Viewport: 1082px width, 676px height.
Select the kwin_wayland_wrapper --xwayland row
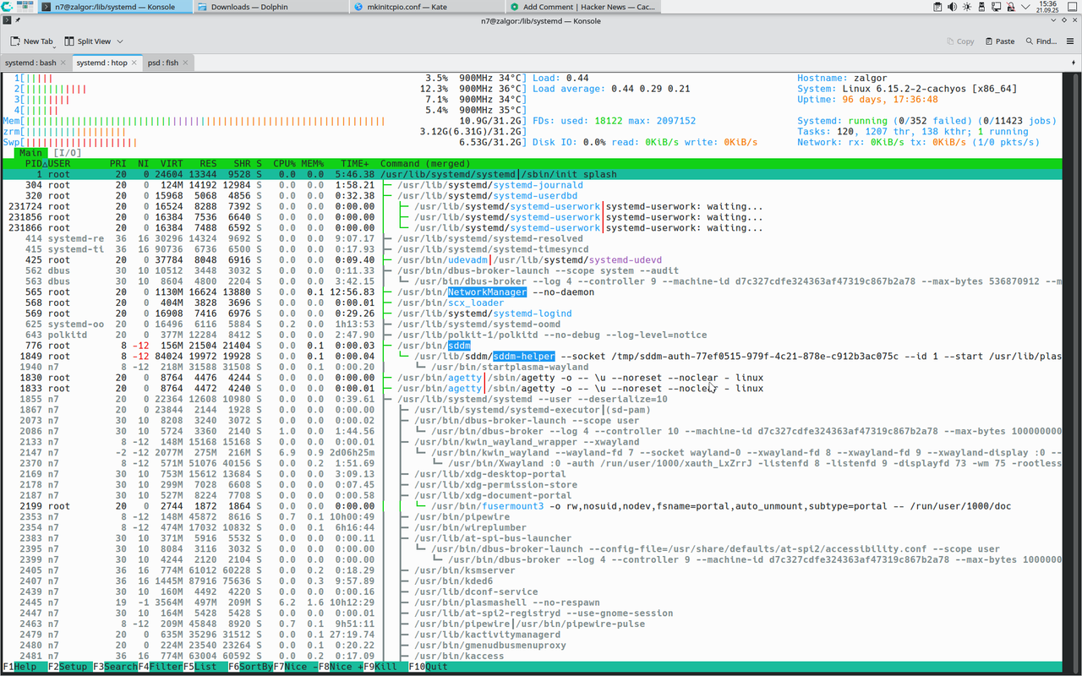533,442
